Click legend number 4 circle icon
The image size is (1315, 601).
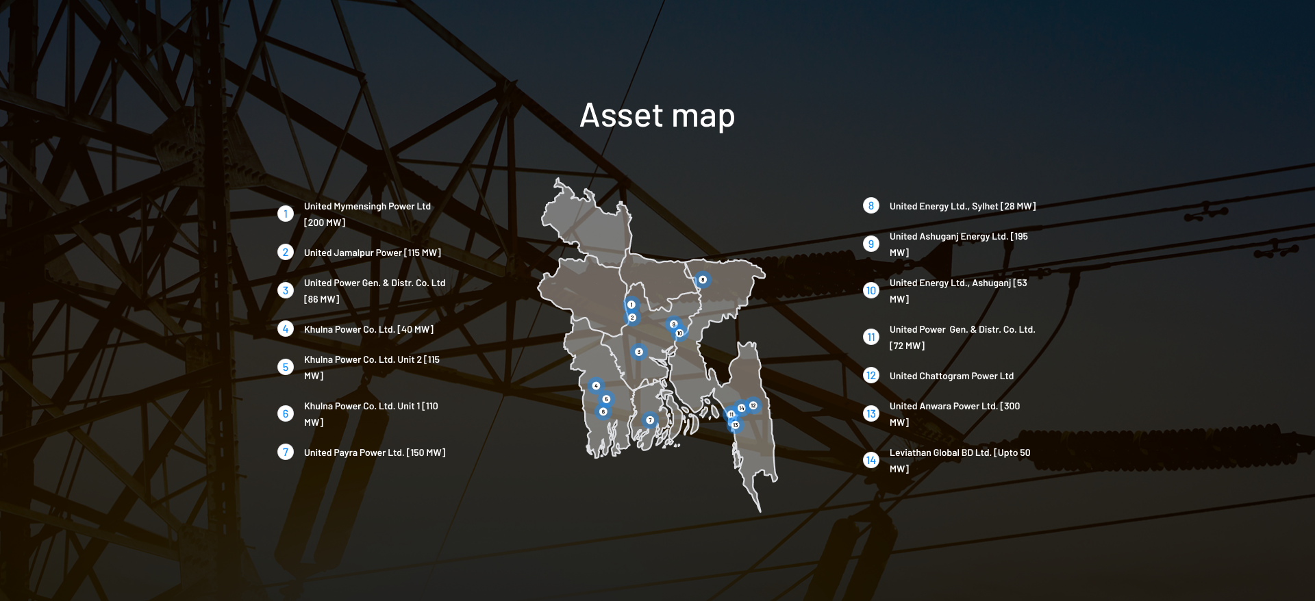[286, 329]
